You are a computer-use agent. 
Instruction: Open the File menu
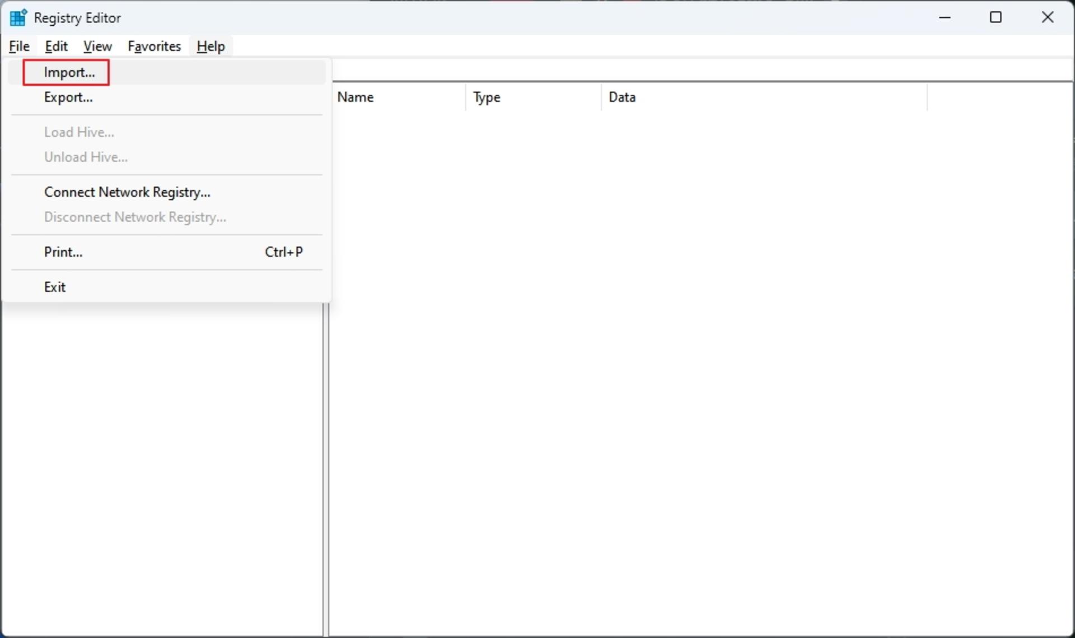click(20, 46)
